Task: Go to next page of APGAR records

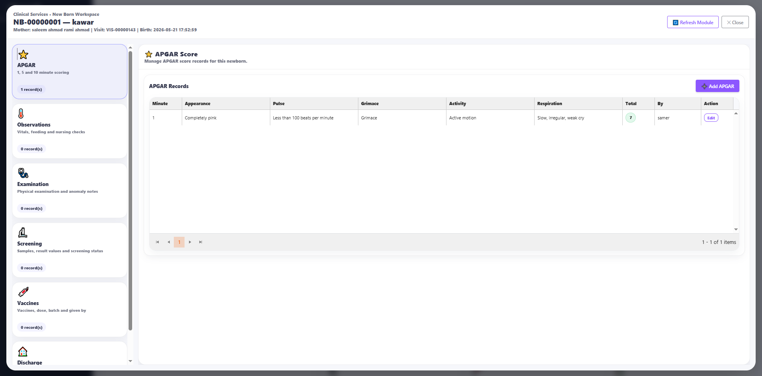Action: 190,242
